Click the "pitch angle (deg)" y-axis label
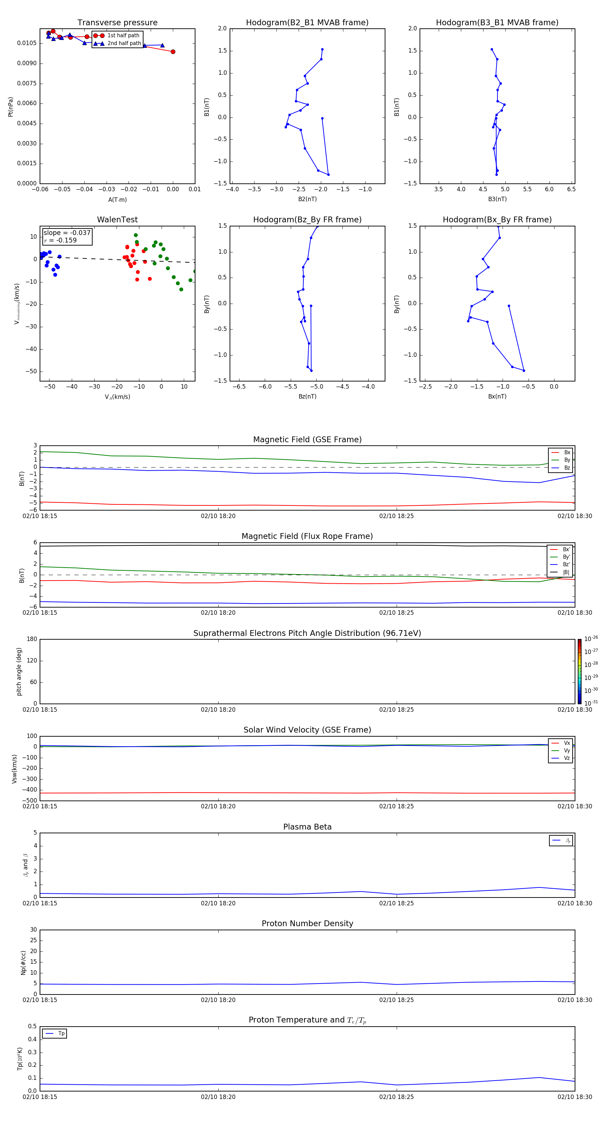This screenshot has height=1127, width=615. (19, 671)
